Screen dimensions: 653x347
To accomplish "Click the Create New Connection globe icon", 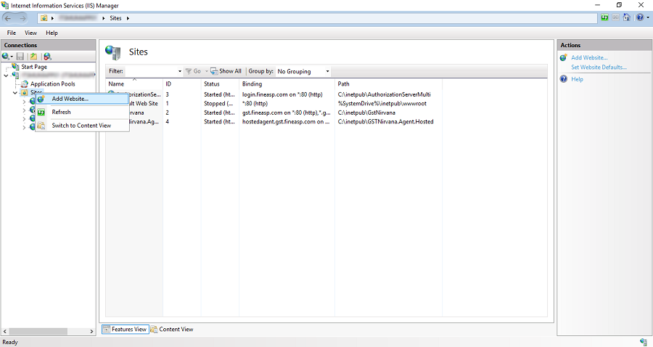I will click(6, 56).
